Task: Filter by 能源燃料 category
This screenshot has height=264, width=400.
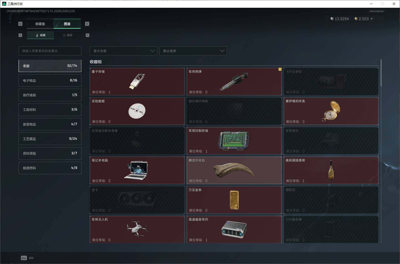Action: [x=50, y=168]
